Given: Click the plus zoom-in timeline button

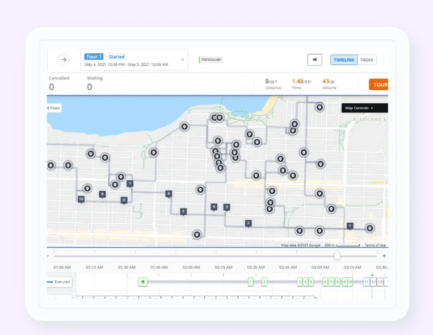Looking at the screenshot, I should (384, 256).
